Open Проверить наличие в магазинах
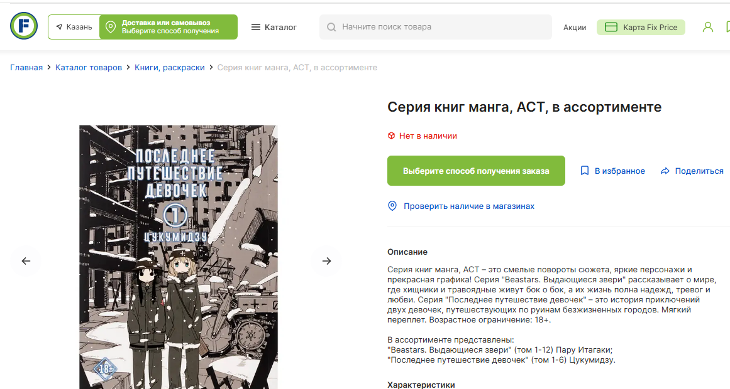 tap(469, 206)
